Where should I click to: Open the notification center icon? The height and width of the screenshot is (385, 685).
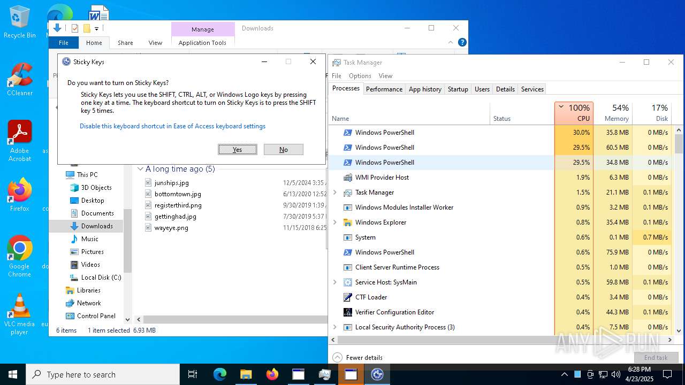point(667,374)
